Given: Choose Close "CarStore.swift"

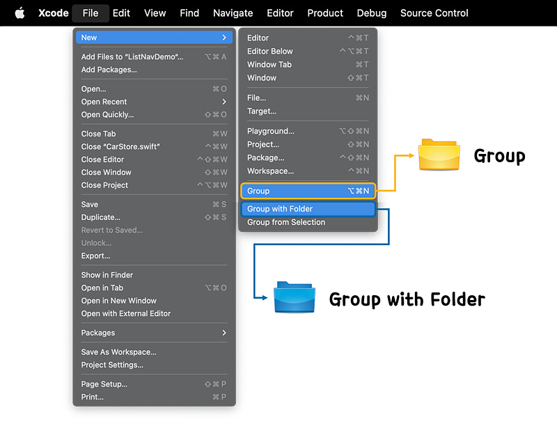Looking at the screenshot, I should click(154, 146).
